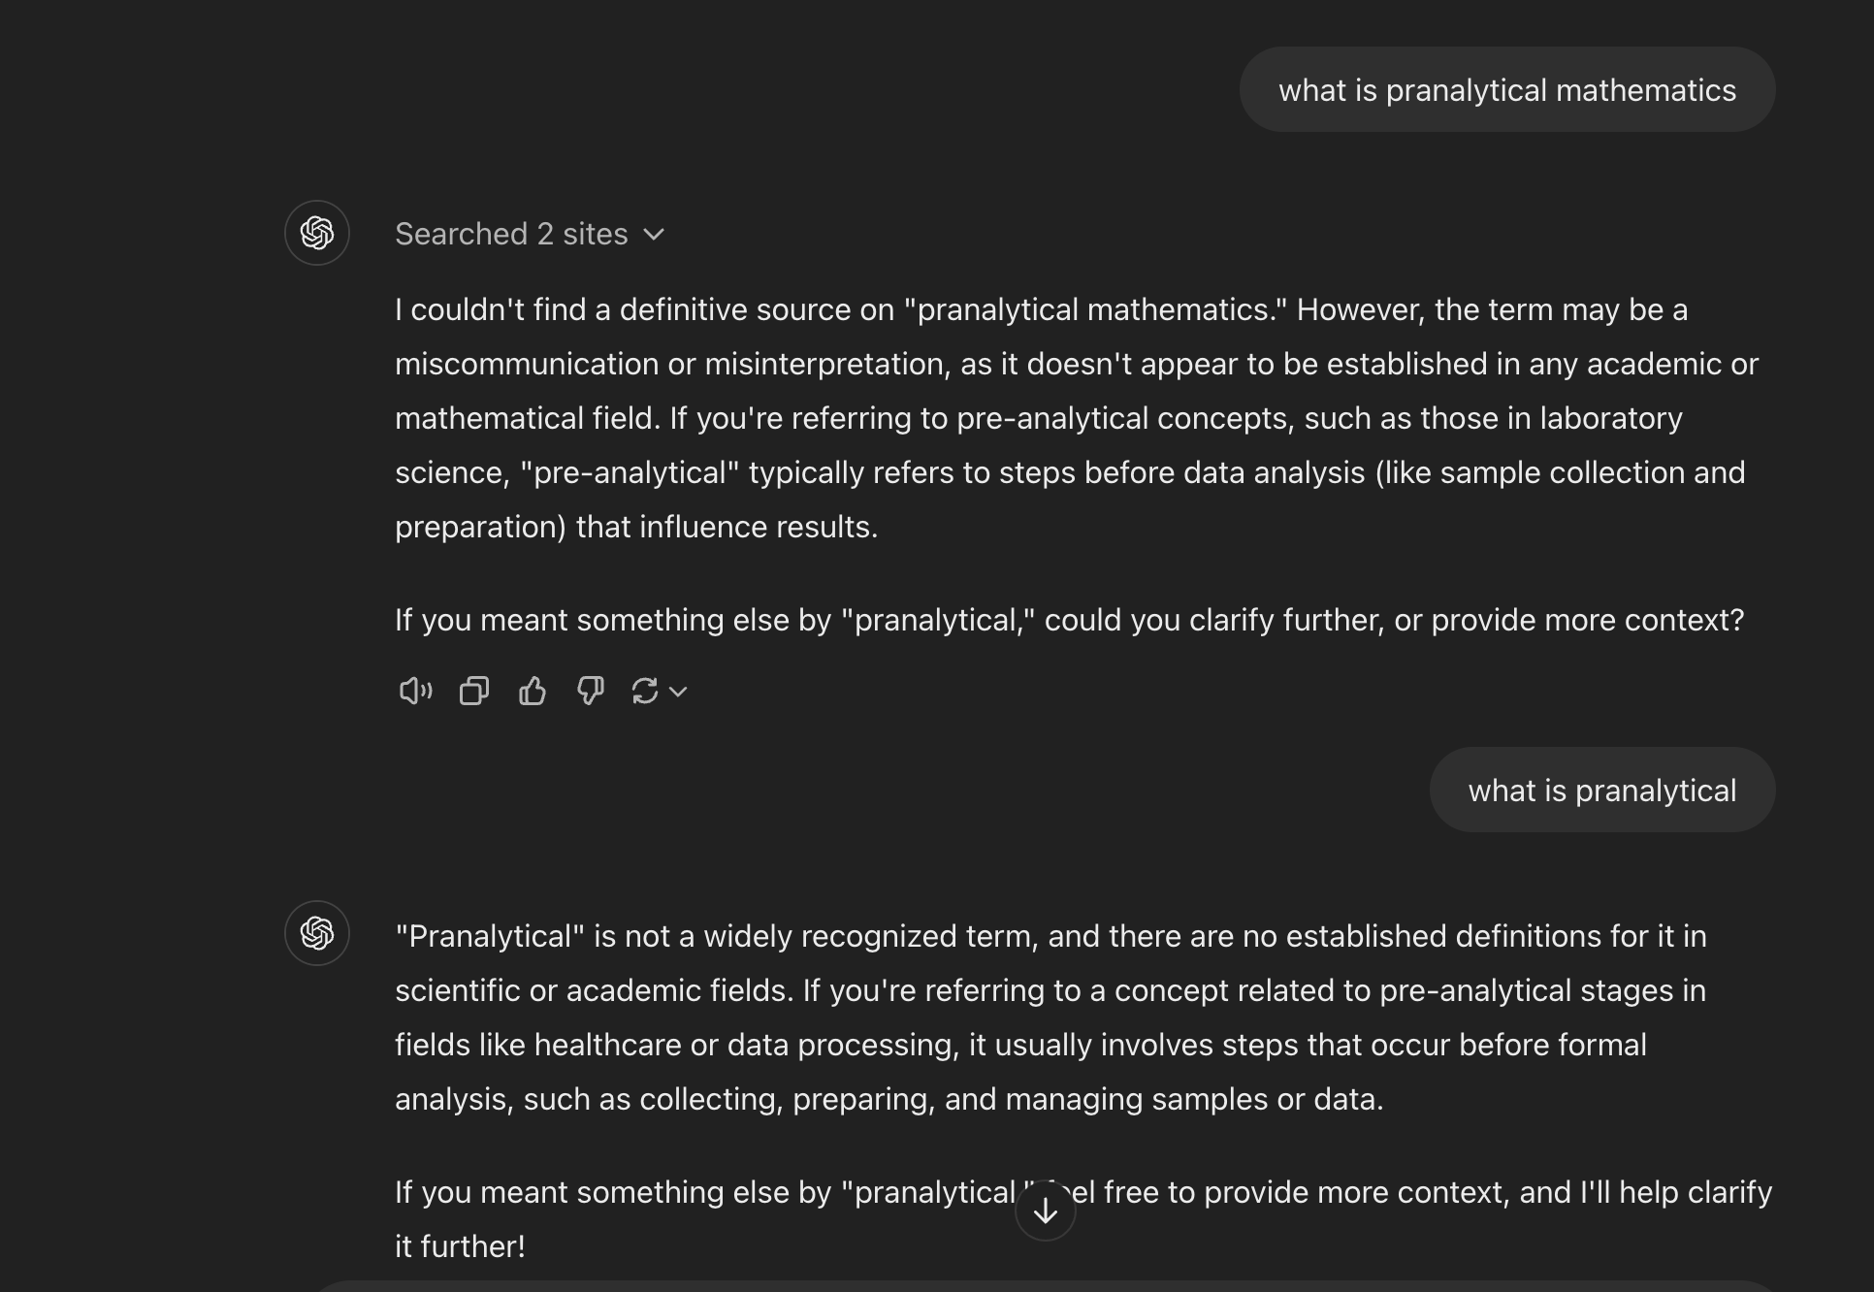The height and width of the screenshot is (1292, 1874).
Task: Select the copy icon under the response toolbar
Action: [x=473, y=691]
